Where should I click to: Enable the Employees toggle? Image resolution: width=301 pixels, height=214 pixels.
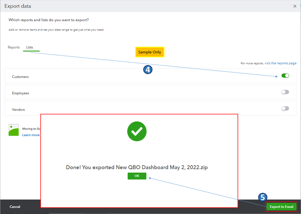click(x=285, y=92)
